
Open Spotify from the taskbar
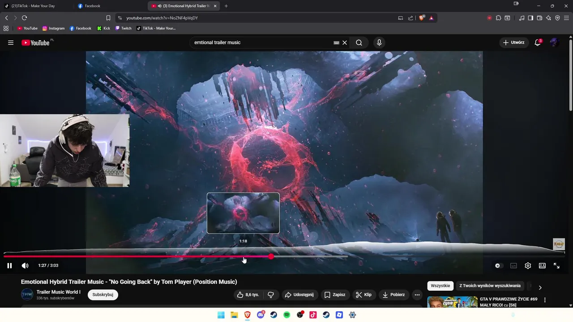287,315
